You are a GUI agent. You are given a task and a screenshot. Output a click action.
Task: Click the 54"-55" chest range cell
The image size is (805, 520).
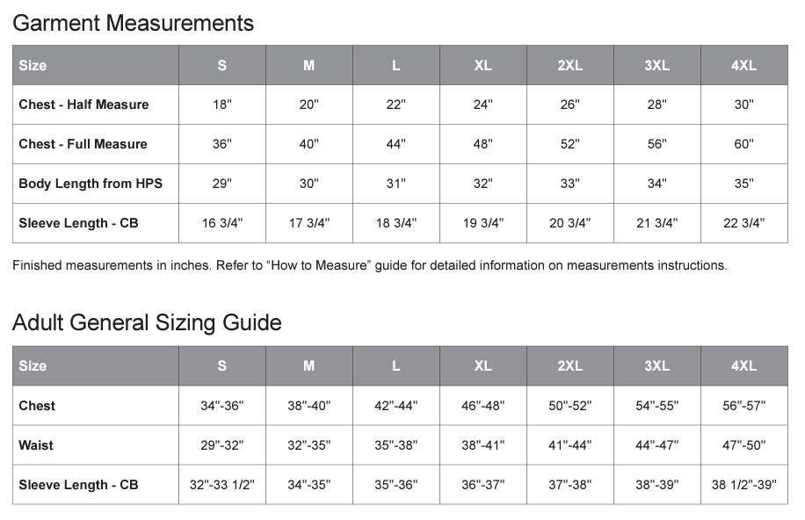point(656,406)
